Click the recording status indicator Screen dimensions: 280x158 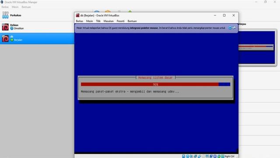[211, 156]
